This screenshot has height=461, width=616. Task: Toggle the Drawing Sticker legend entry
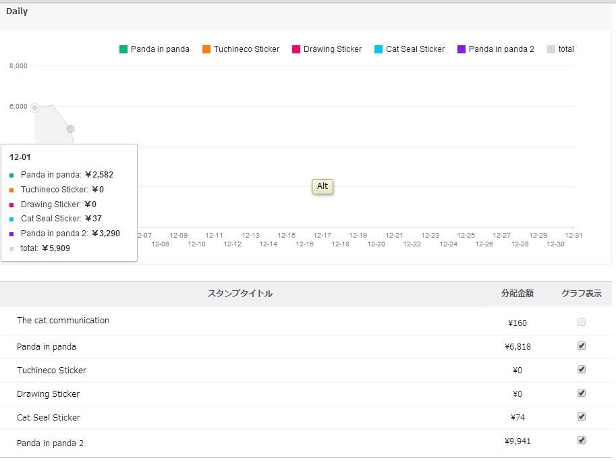point(327,49)
